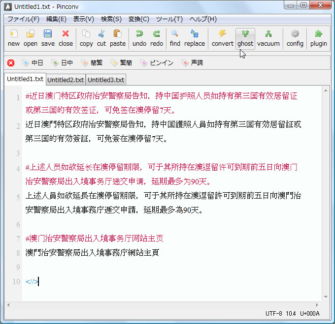Open the 編集(E) menu
The height and width of the screenshot is (324, 335).
coord(56,19)
